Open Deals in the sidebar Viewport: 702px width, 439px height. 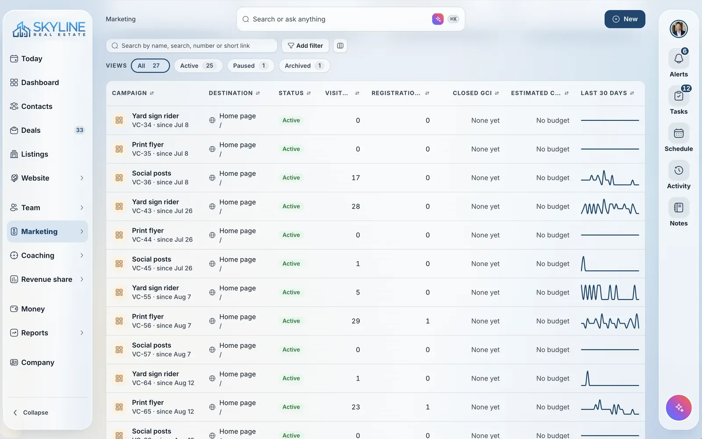coord(47,130)
